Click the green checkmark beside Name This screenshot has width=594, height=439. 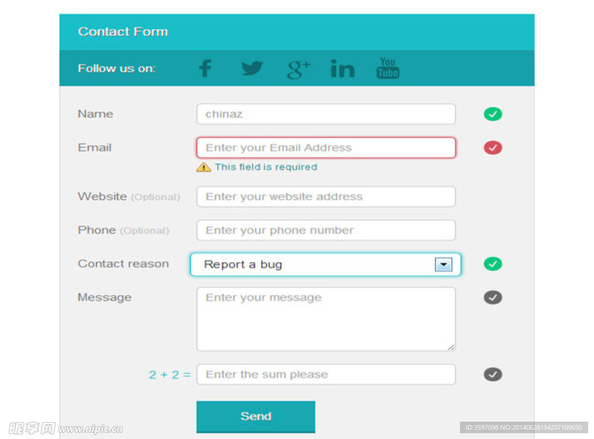[x=493, y=114]
